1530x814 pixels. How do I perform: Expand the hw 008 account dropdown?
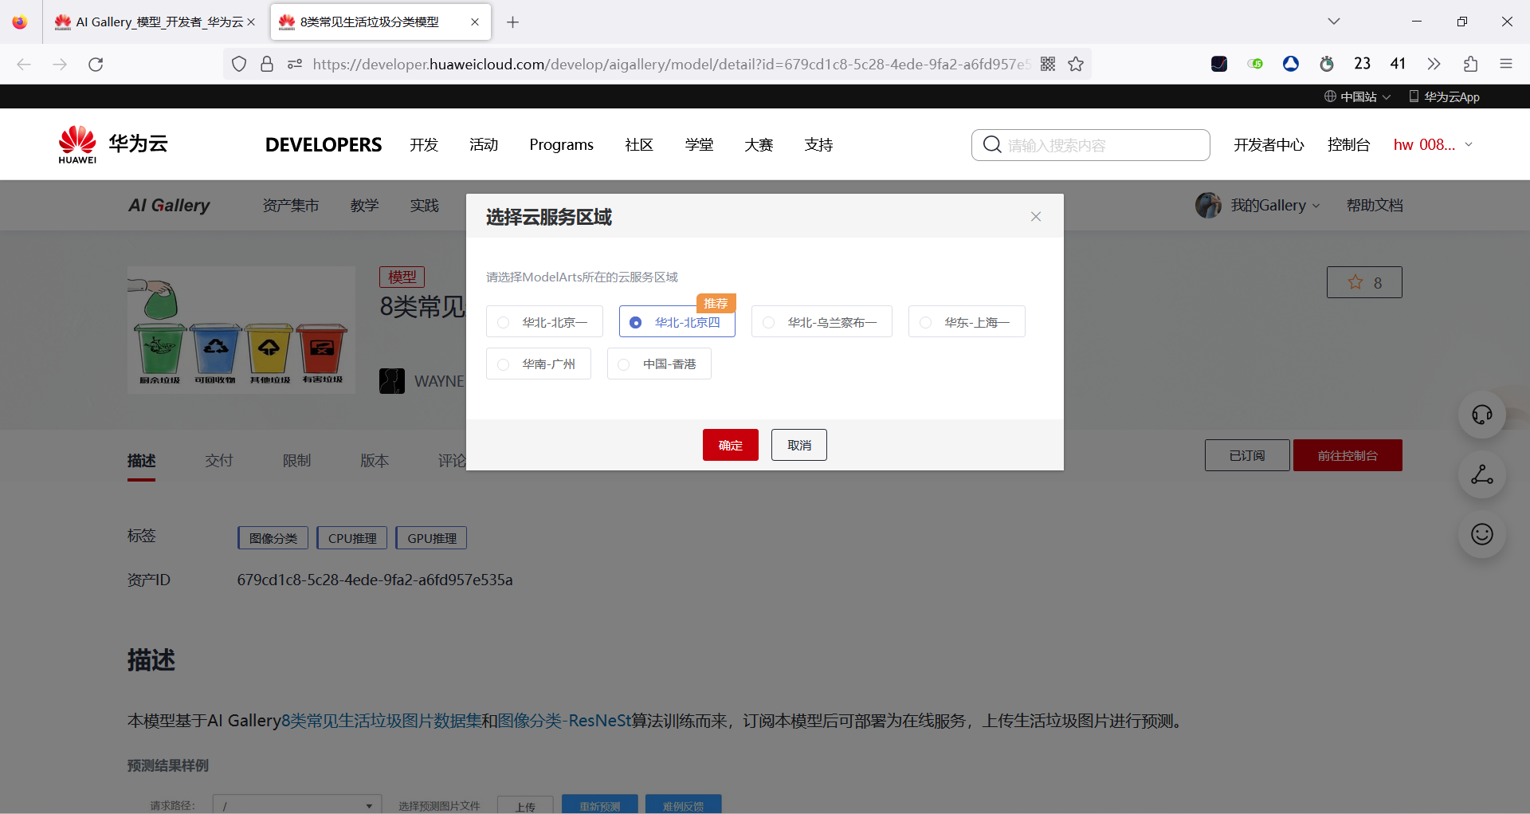click(1432, 144)
